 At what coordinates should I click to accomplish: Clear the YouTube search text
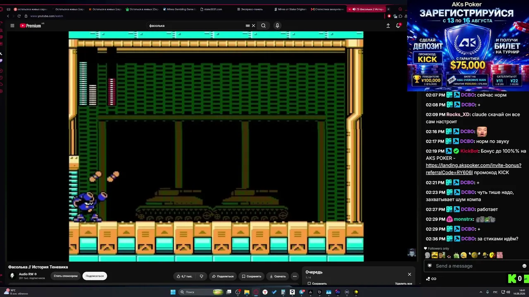[253, 26]
